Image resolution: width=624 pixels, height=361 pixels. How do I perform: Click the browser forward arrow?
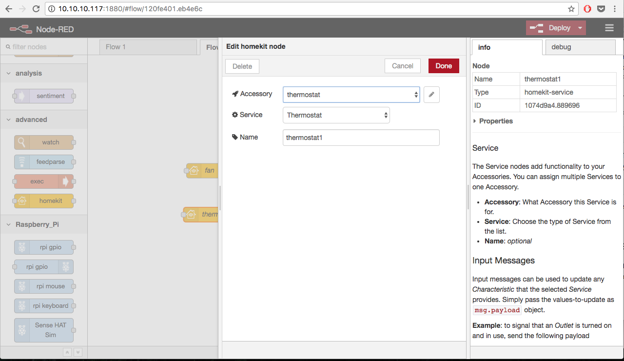click(22, 9)
